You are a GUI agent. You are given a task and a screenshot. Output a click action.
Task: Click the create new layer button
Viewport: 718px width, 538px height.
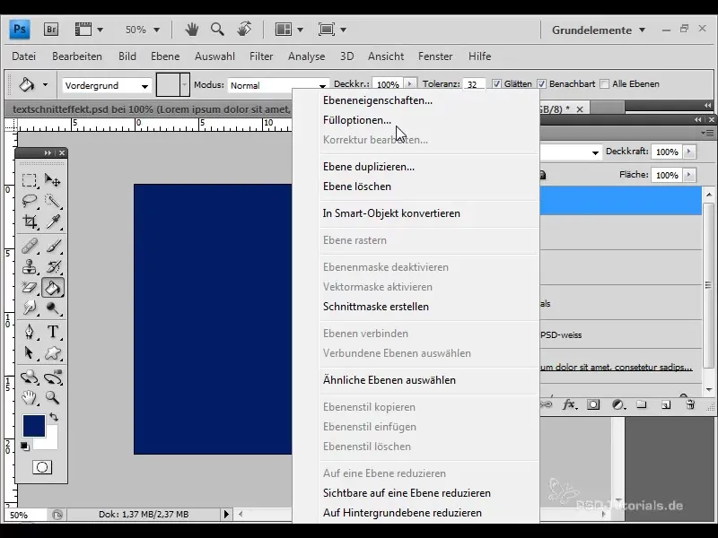tap(666, 404)
